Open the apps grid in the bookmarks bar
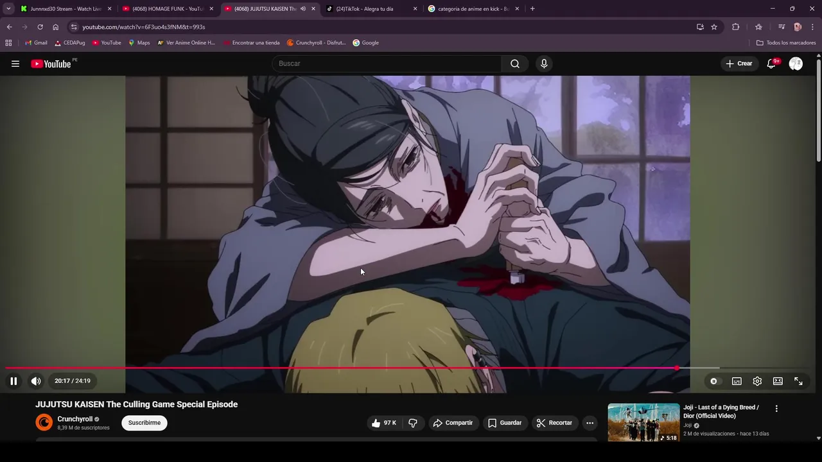The height and width of the screenshot is (462, 822). [8, 43]
